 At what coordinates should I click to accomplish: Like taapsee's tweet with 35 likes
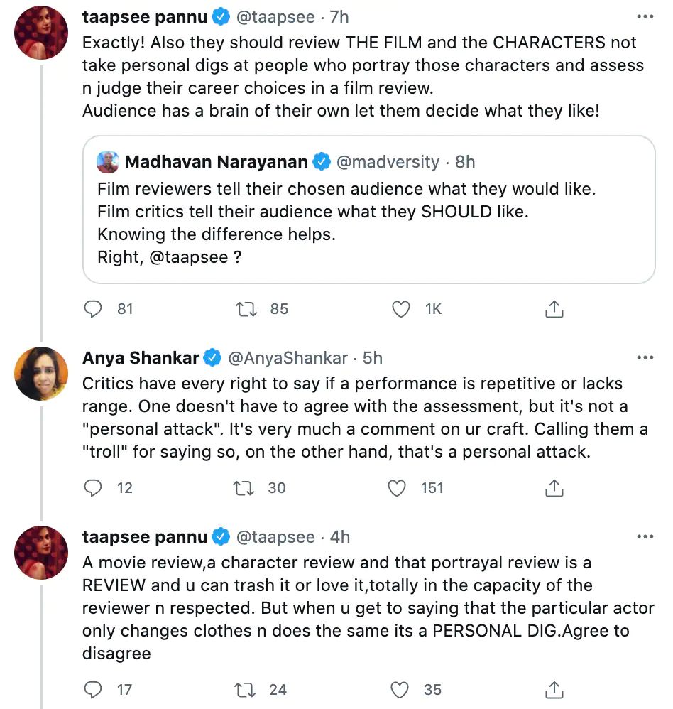(400, 690)
